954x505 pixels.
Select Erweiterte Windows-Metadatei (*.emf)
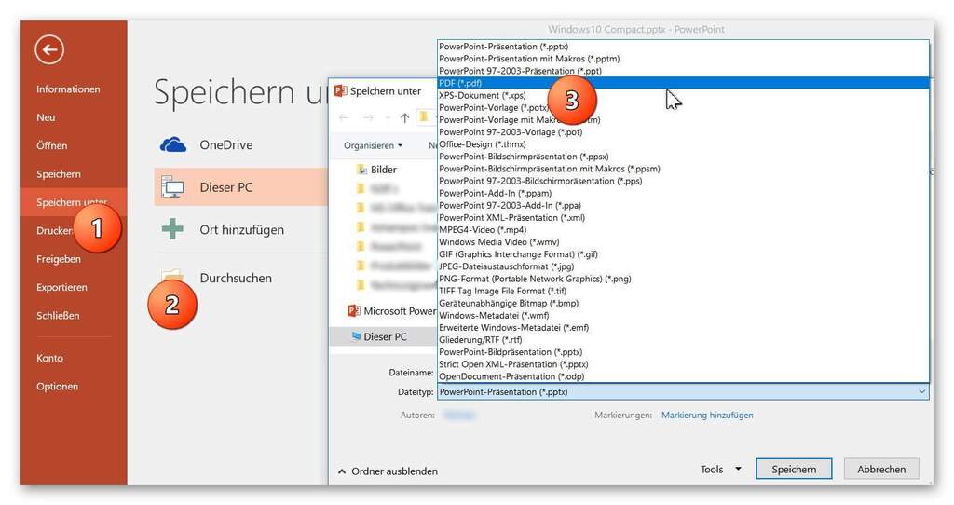click(683, 327)
